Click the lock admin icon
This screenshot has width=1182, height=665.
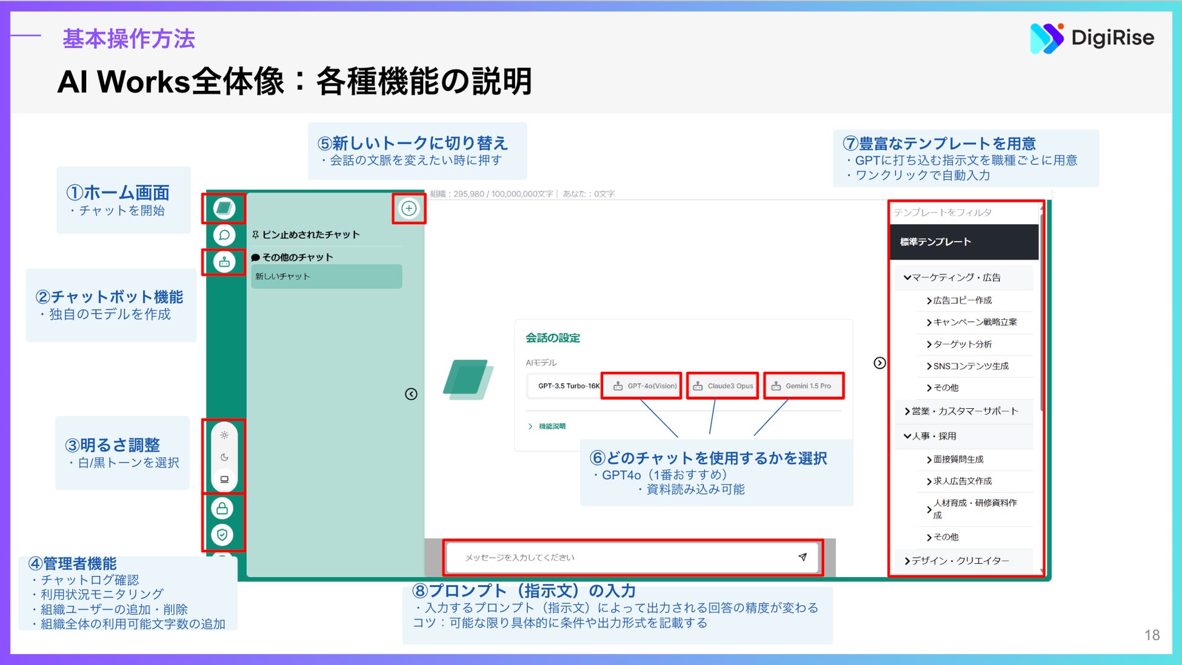point(222,508)
